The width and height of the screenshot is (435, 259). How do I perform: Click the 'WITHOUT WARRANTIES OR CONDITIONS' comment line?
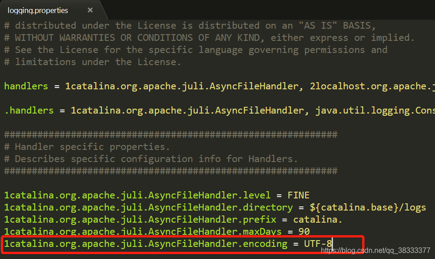(209, 38)
